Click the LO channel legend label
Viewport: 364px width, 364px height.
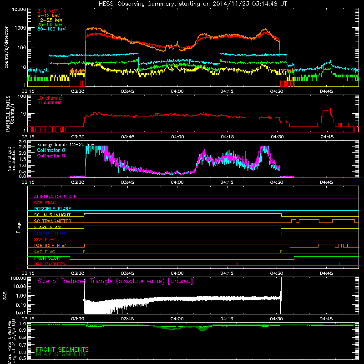[50, 98]
